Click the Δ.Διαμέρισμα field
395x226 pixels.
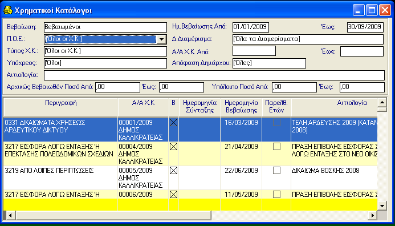click(308, 39)
